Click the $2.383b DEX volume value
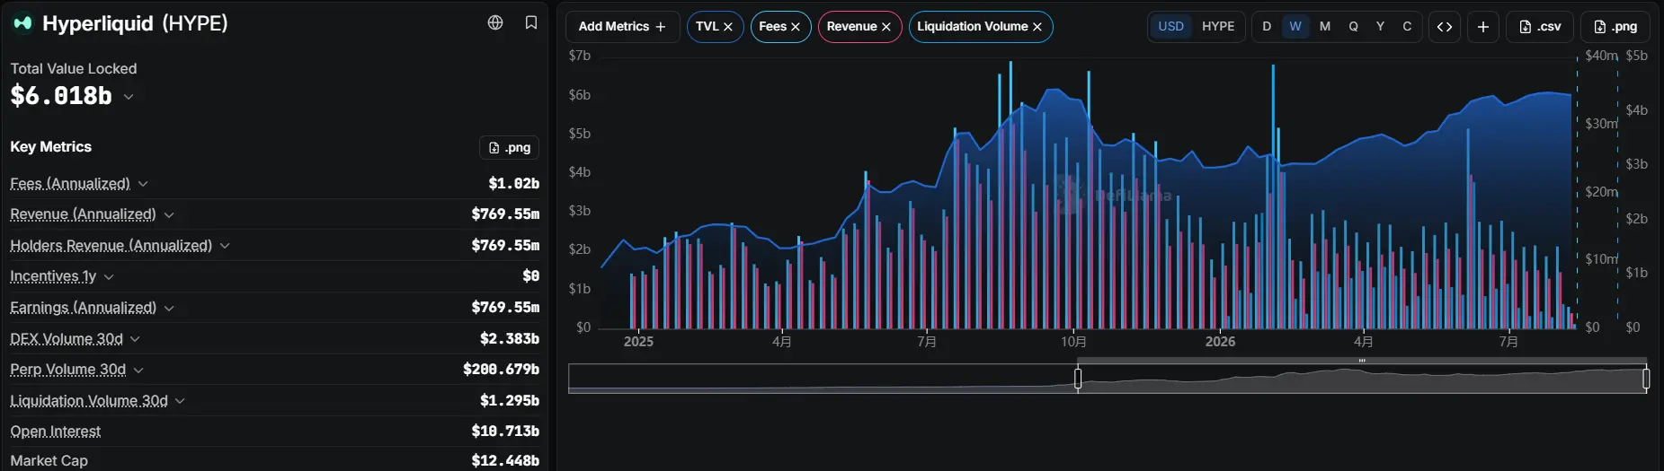Viewport: 1664px width, 471px height. [x=509, y=339]
